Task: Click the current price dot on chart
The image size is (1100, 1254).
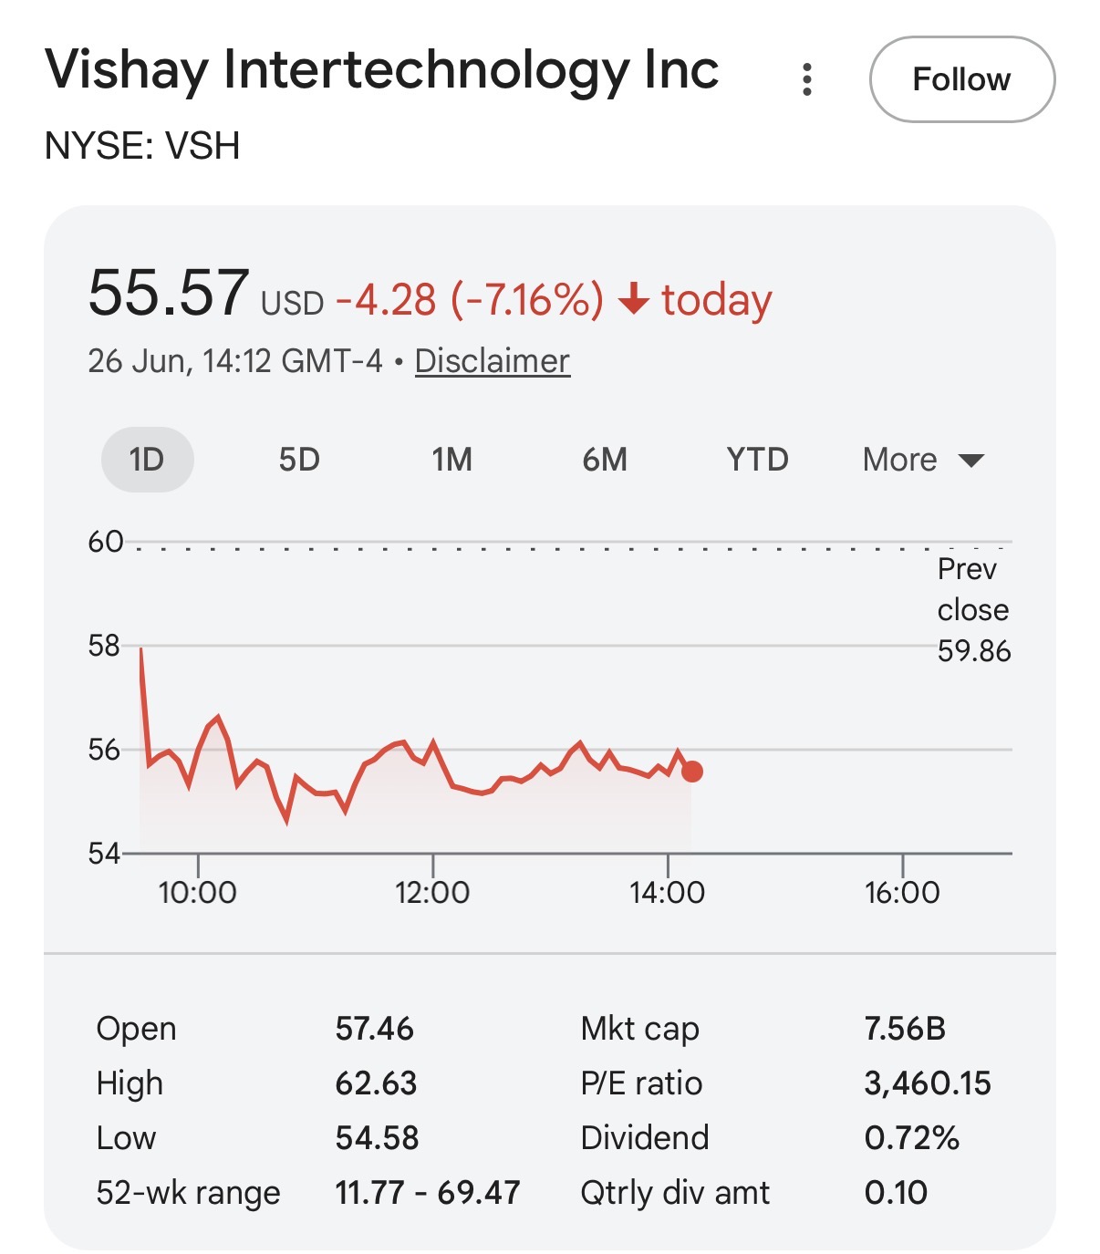Action: pyautogui.click(x=692, y=772)
